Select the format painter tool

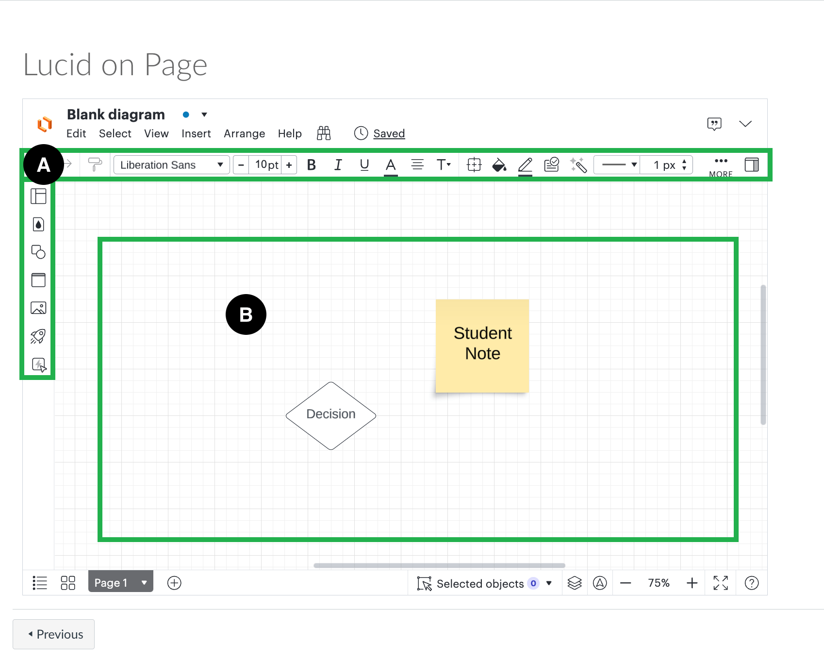pyautogui.click(x=95, y=165)
